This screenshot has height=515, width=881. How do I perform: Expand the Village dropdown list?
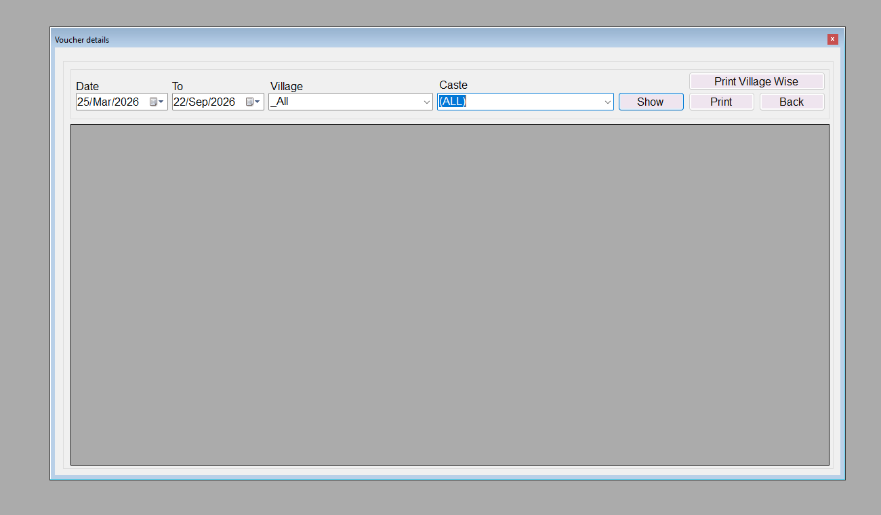point(427,102)
